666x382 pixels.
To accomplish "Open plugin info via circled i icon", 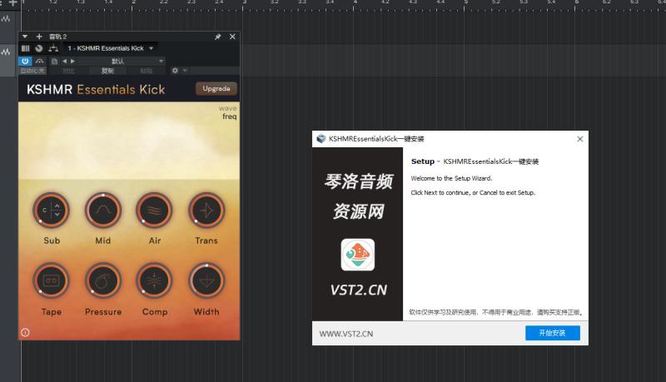I will click(x=25, y=332).
